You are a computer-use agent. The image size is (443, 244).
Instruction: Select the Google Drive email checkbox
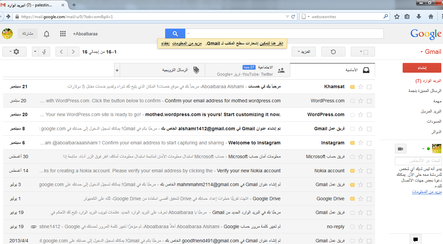(369, 199)
